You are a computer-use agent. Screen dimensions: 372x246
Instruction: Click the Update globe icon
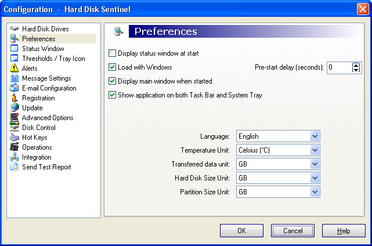click(x=15, y=108)
